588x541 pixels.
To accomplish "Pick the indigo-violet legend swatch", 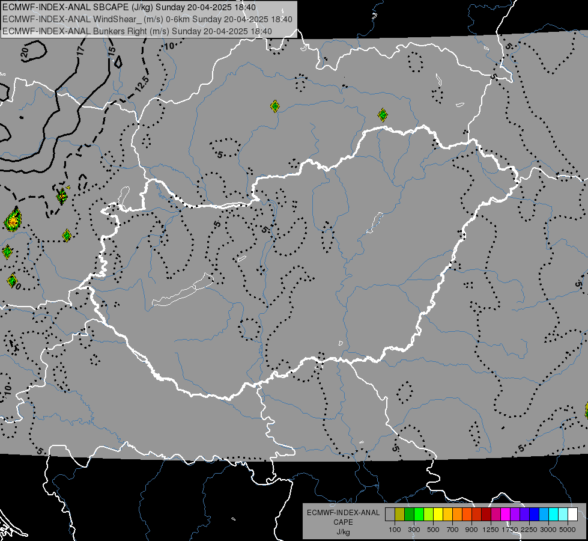I will click(x=524, y=514).
